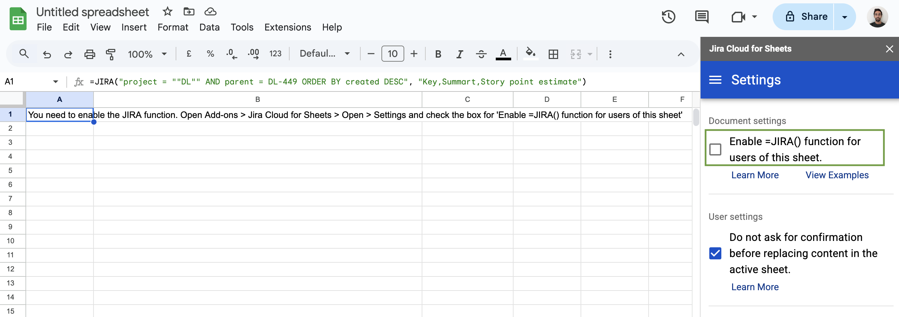
Task: Toggle strikethrough formatting
Action: point(481,54)
